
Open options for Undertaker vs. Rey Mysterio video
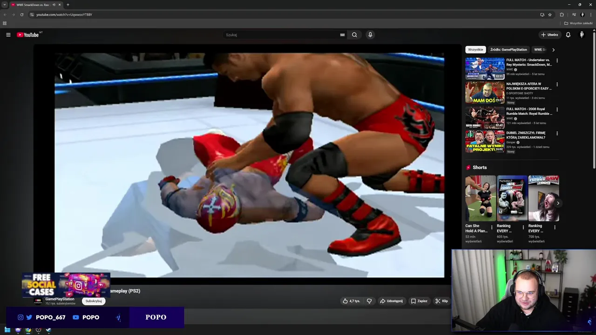(557, 60)
